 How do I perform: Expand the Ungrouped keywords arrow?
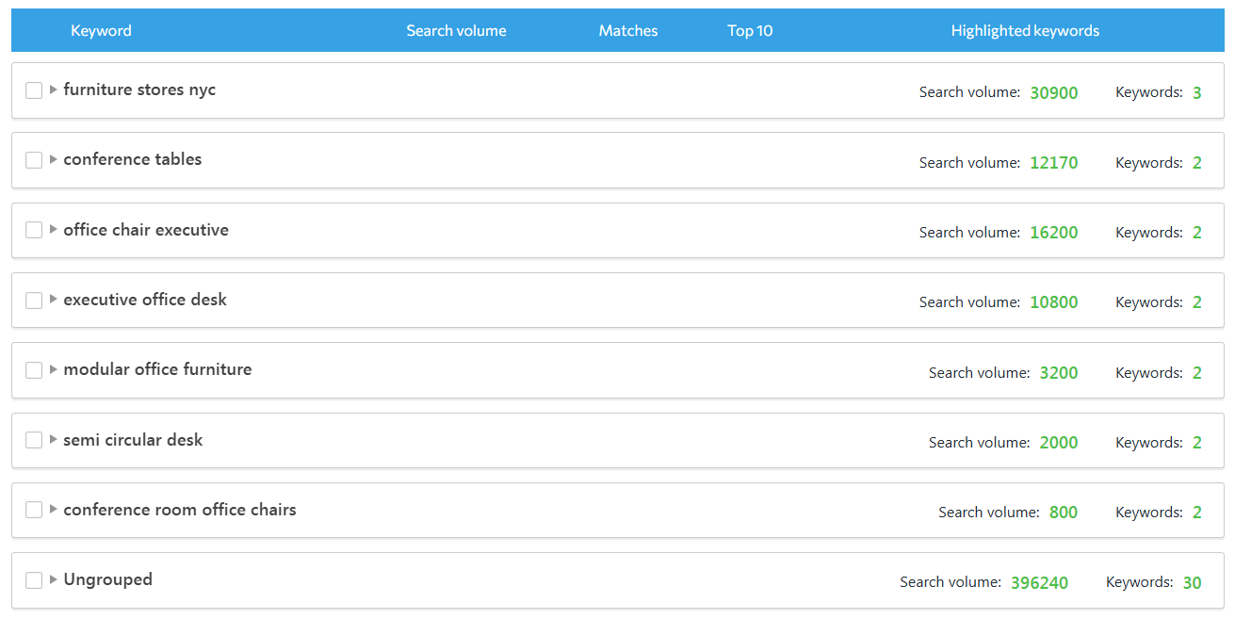[x=54, y=580]
